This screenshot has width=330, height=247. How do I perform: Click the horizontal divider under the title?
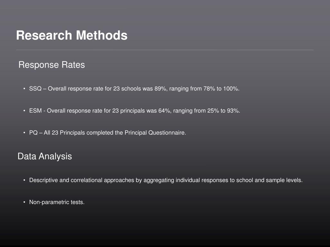165,50
